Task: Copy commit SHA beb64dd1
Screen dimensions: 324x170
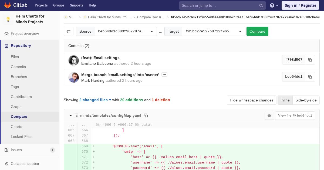Action: tap(310, 77)
